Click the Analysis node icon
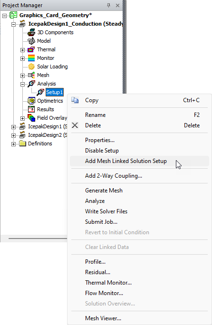 (x=31, y=84)
